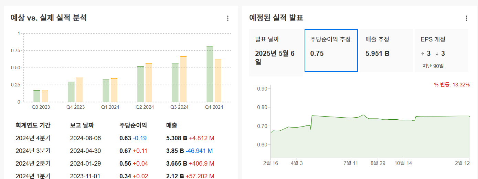This screenshot has width=478, height=179.
Task: Click the 2024년 2분기 row label
Action: click(x=33, y=164)
